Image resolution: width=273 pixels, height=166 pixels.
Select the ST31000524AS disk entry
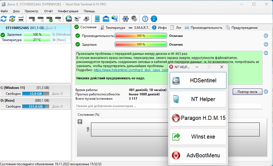[35, 34]
